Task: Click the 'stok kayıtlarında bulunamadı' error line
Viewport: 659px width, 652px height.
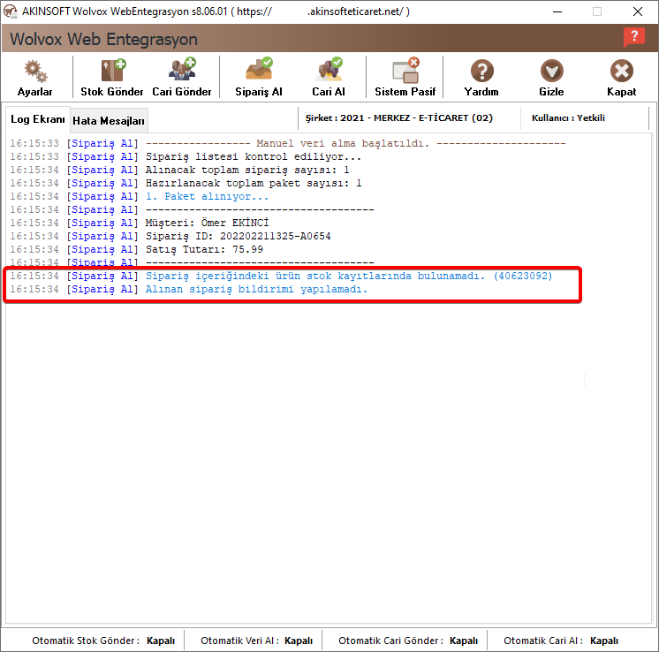Action: pos(281,277)
